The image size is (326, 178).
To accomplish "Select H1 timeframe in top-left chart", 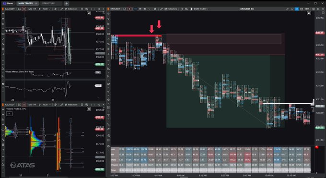I will point(35,9).
